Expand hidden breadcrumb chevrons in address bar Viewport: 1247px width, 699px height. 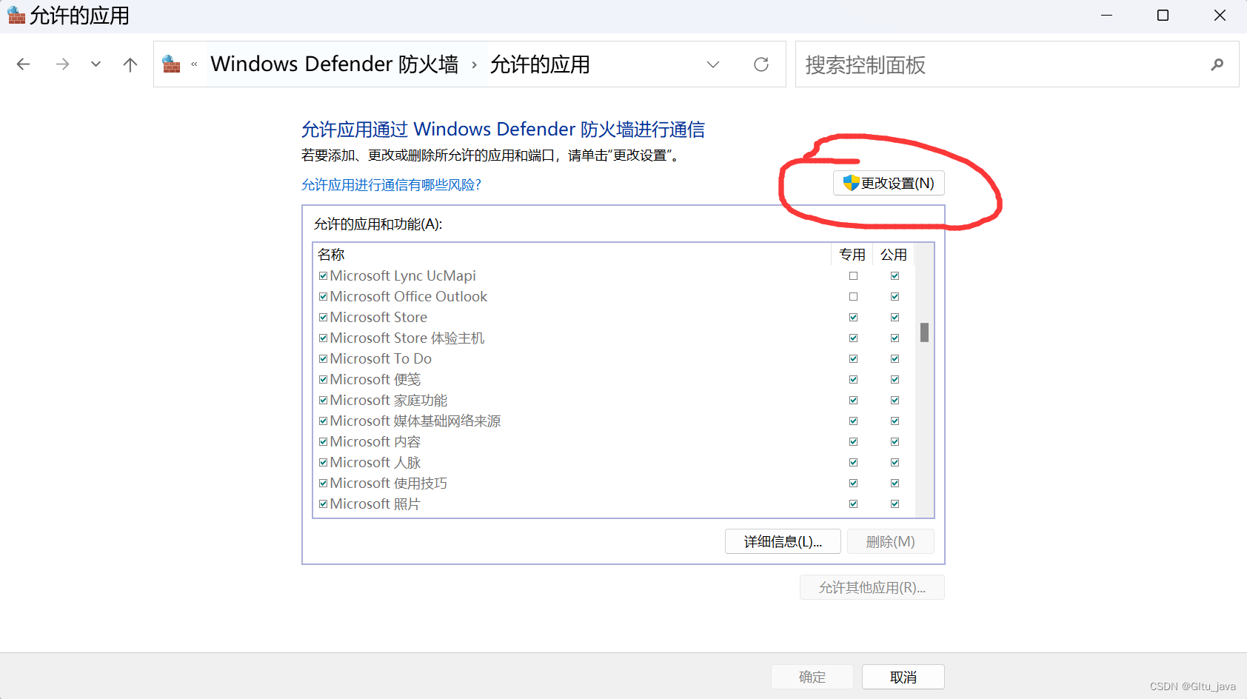click(194, 64)
